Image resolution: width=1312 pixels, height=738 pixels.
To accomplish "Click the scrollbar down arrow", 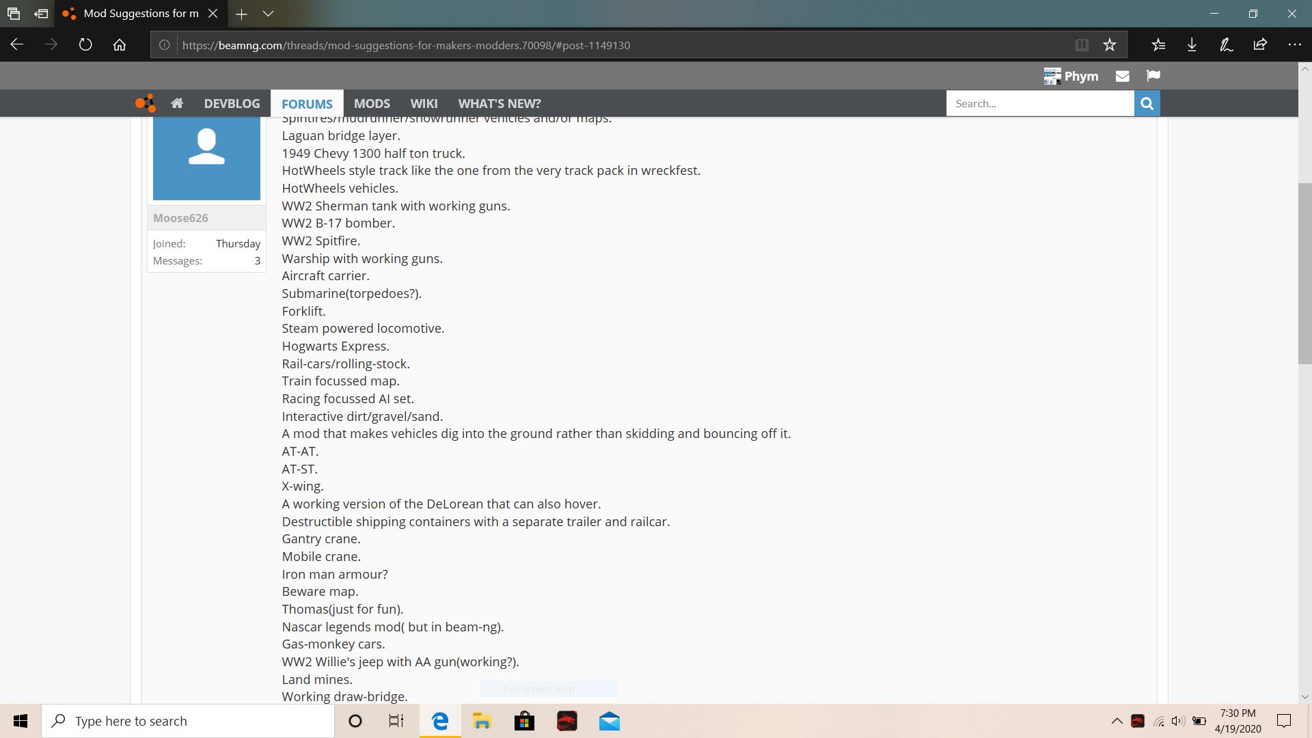I will click(1304, 697).
